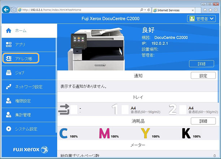Expand the 管理者 user dropdown
The height and width of the screenshot is (159, 221).
201,18
